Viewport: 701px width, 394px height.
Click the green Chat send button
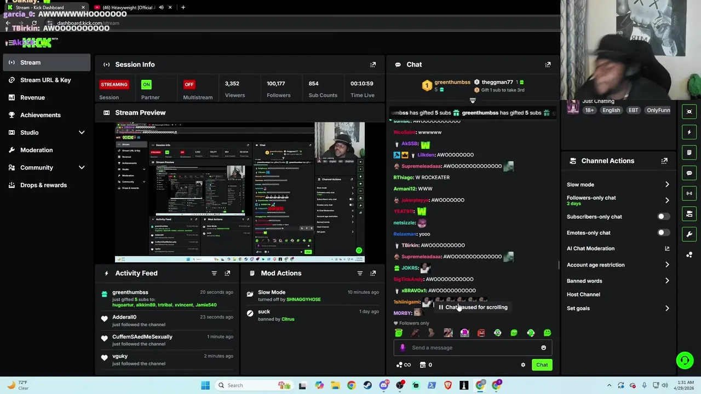pyautogui.click(x=542, y=365)
